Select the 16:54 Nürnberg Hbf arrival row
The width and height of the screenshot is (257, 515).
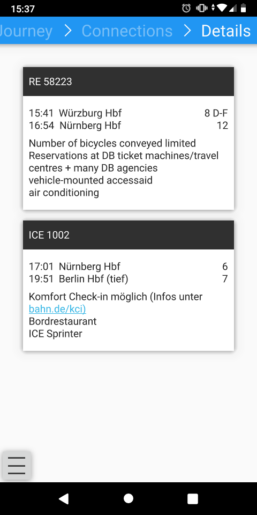click(128, 126)
